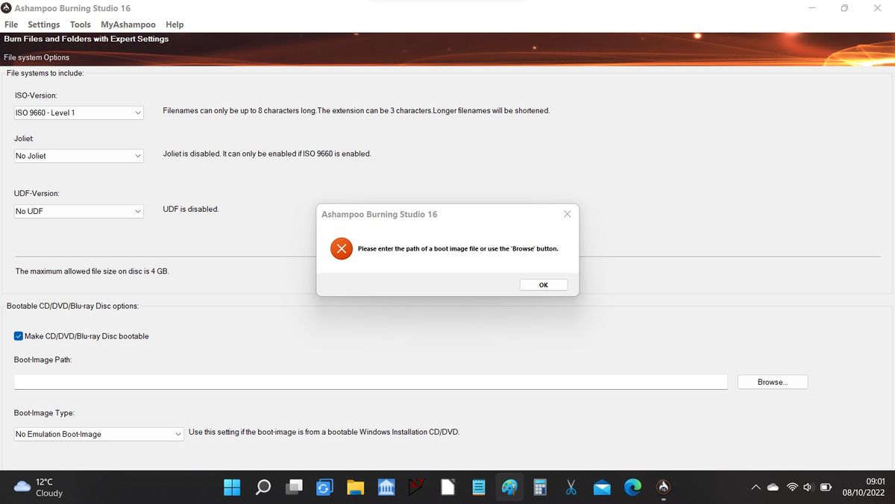The image size is (895, 504).
Task: Expand the UDF-Version dropdown
Action: click(x=78, y=211)
